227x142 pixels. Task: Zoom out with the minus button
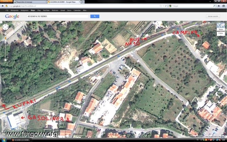(x=5, y=60)
